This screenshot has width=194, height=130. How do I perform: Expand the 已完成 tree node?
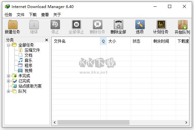(8, 81)
